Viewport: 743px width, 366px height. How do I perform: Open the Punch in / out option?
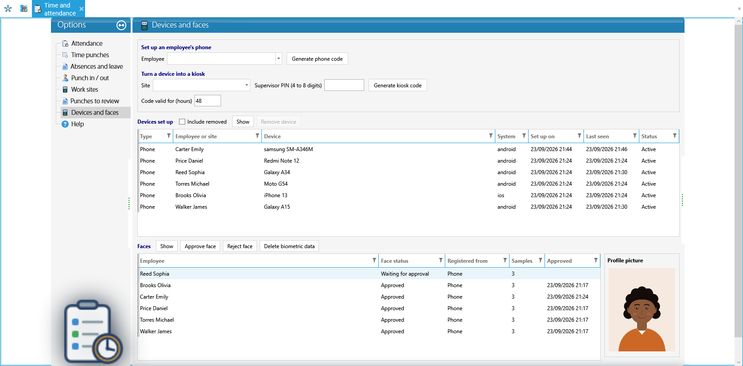click(x=90, y=78)
